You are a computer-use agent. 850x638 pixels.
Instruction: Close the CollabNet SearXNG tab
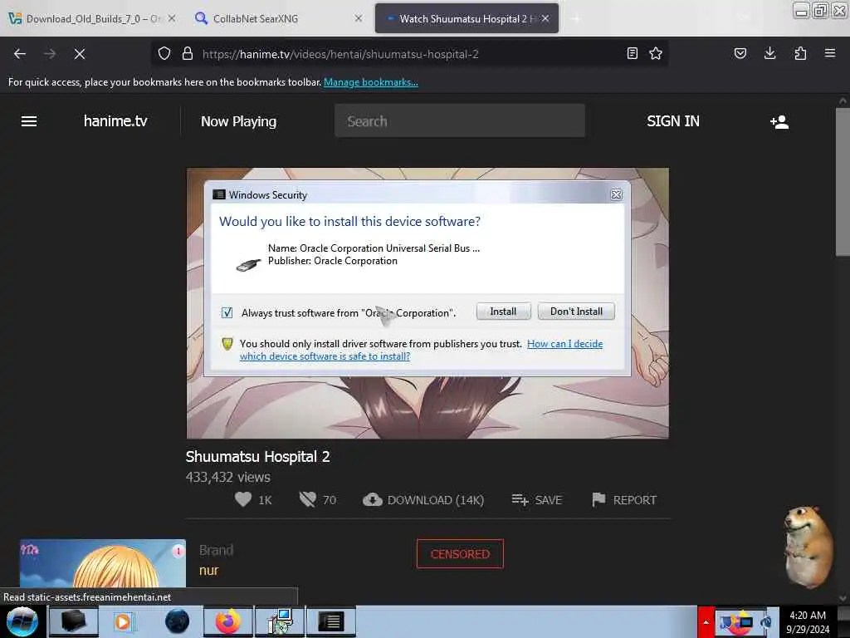pyautogui.click(x=359, y=18)
